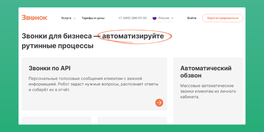The width and height of the screenshot is (264, 132).
Task: Click the Массовые автоматические звонки description
Action: (x=208, y=91)
